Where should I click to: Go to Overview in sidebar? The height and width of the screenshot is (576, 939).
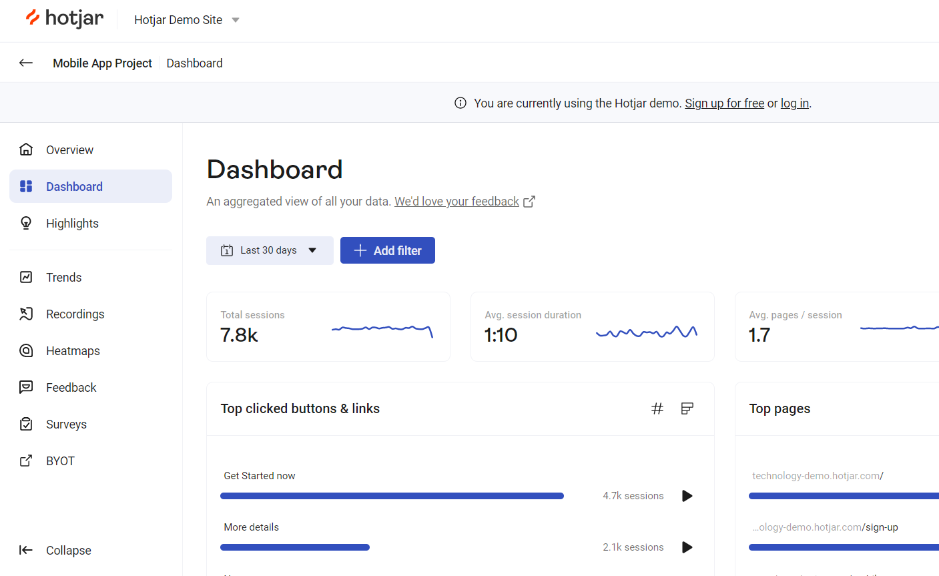click(91, 150)
